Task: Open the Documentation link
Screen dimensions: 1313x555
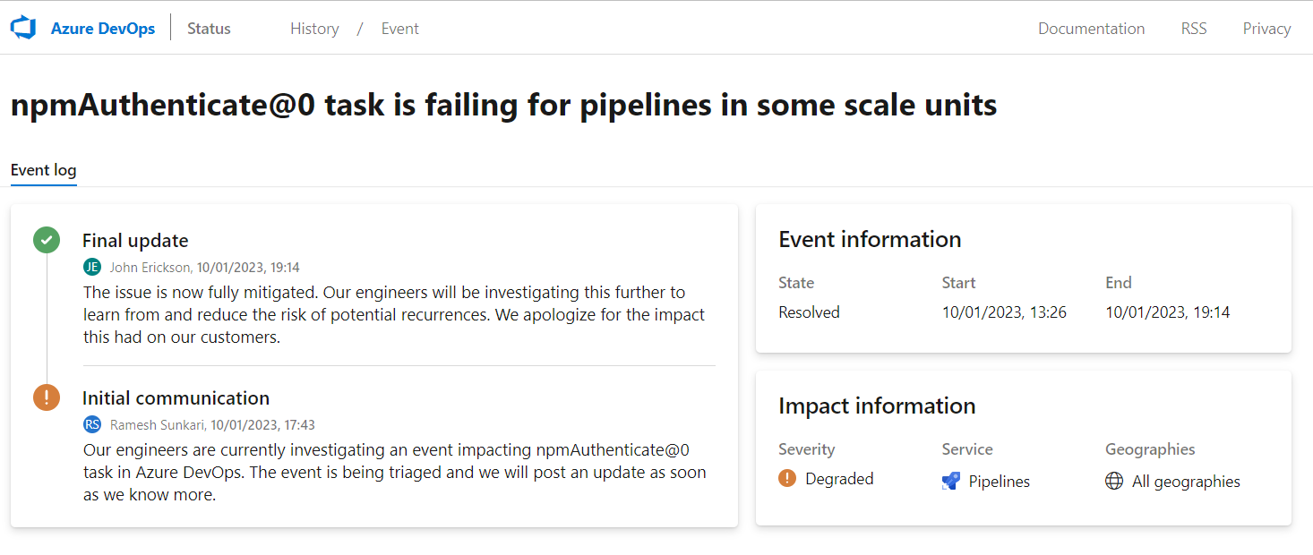Action: [1091, 29]
